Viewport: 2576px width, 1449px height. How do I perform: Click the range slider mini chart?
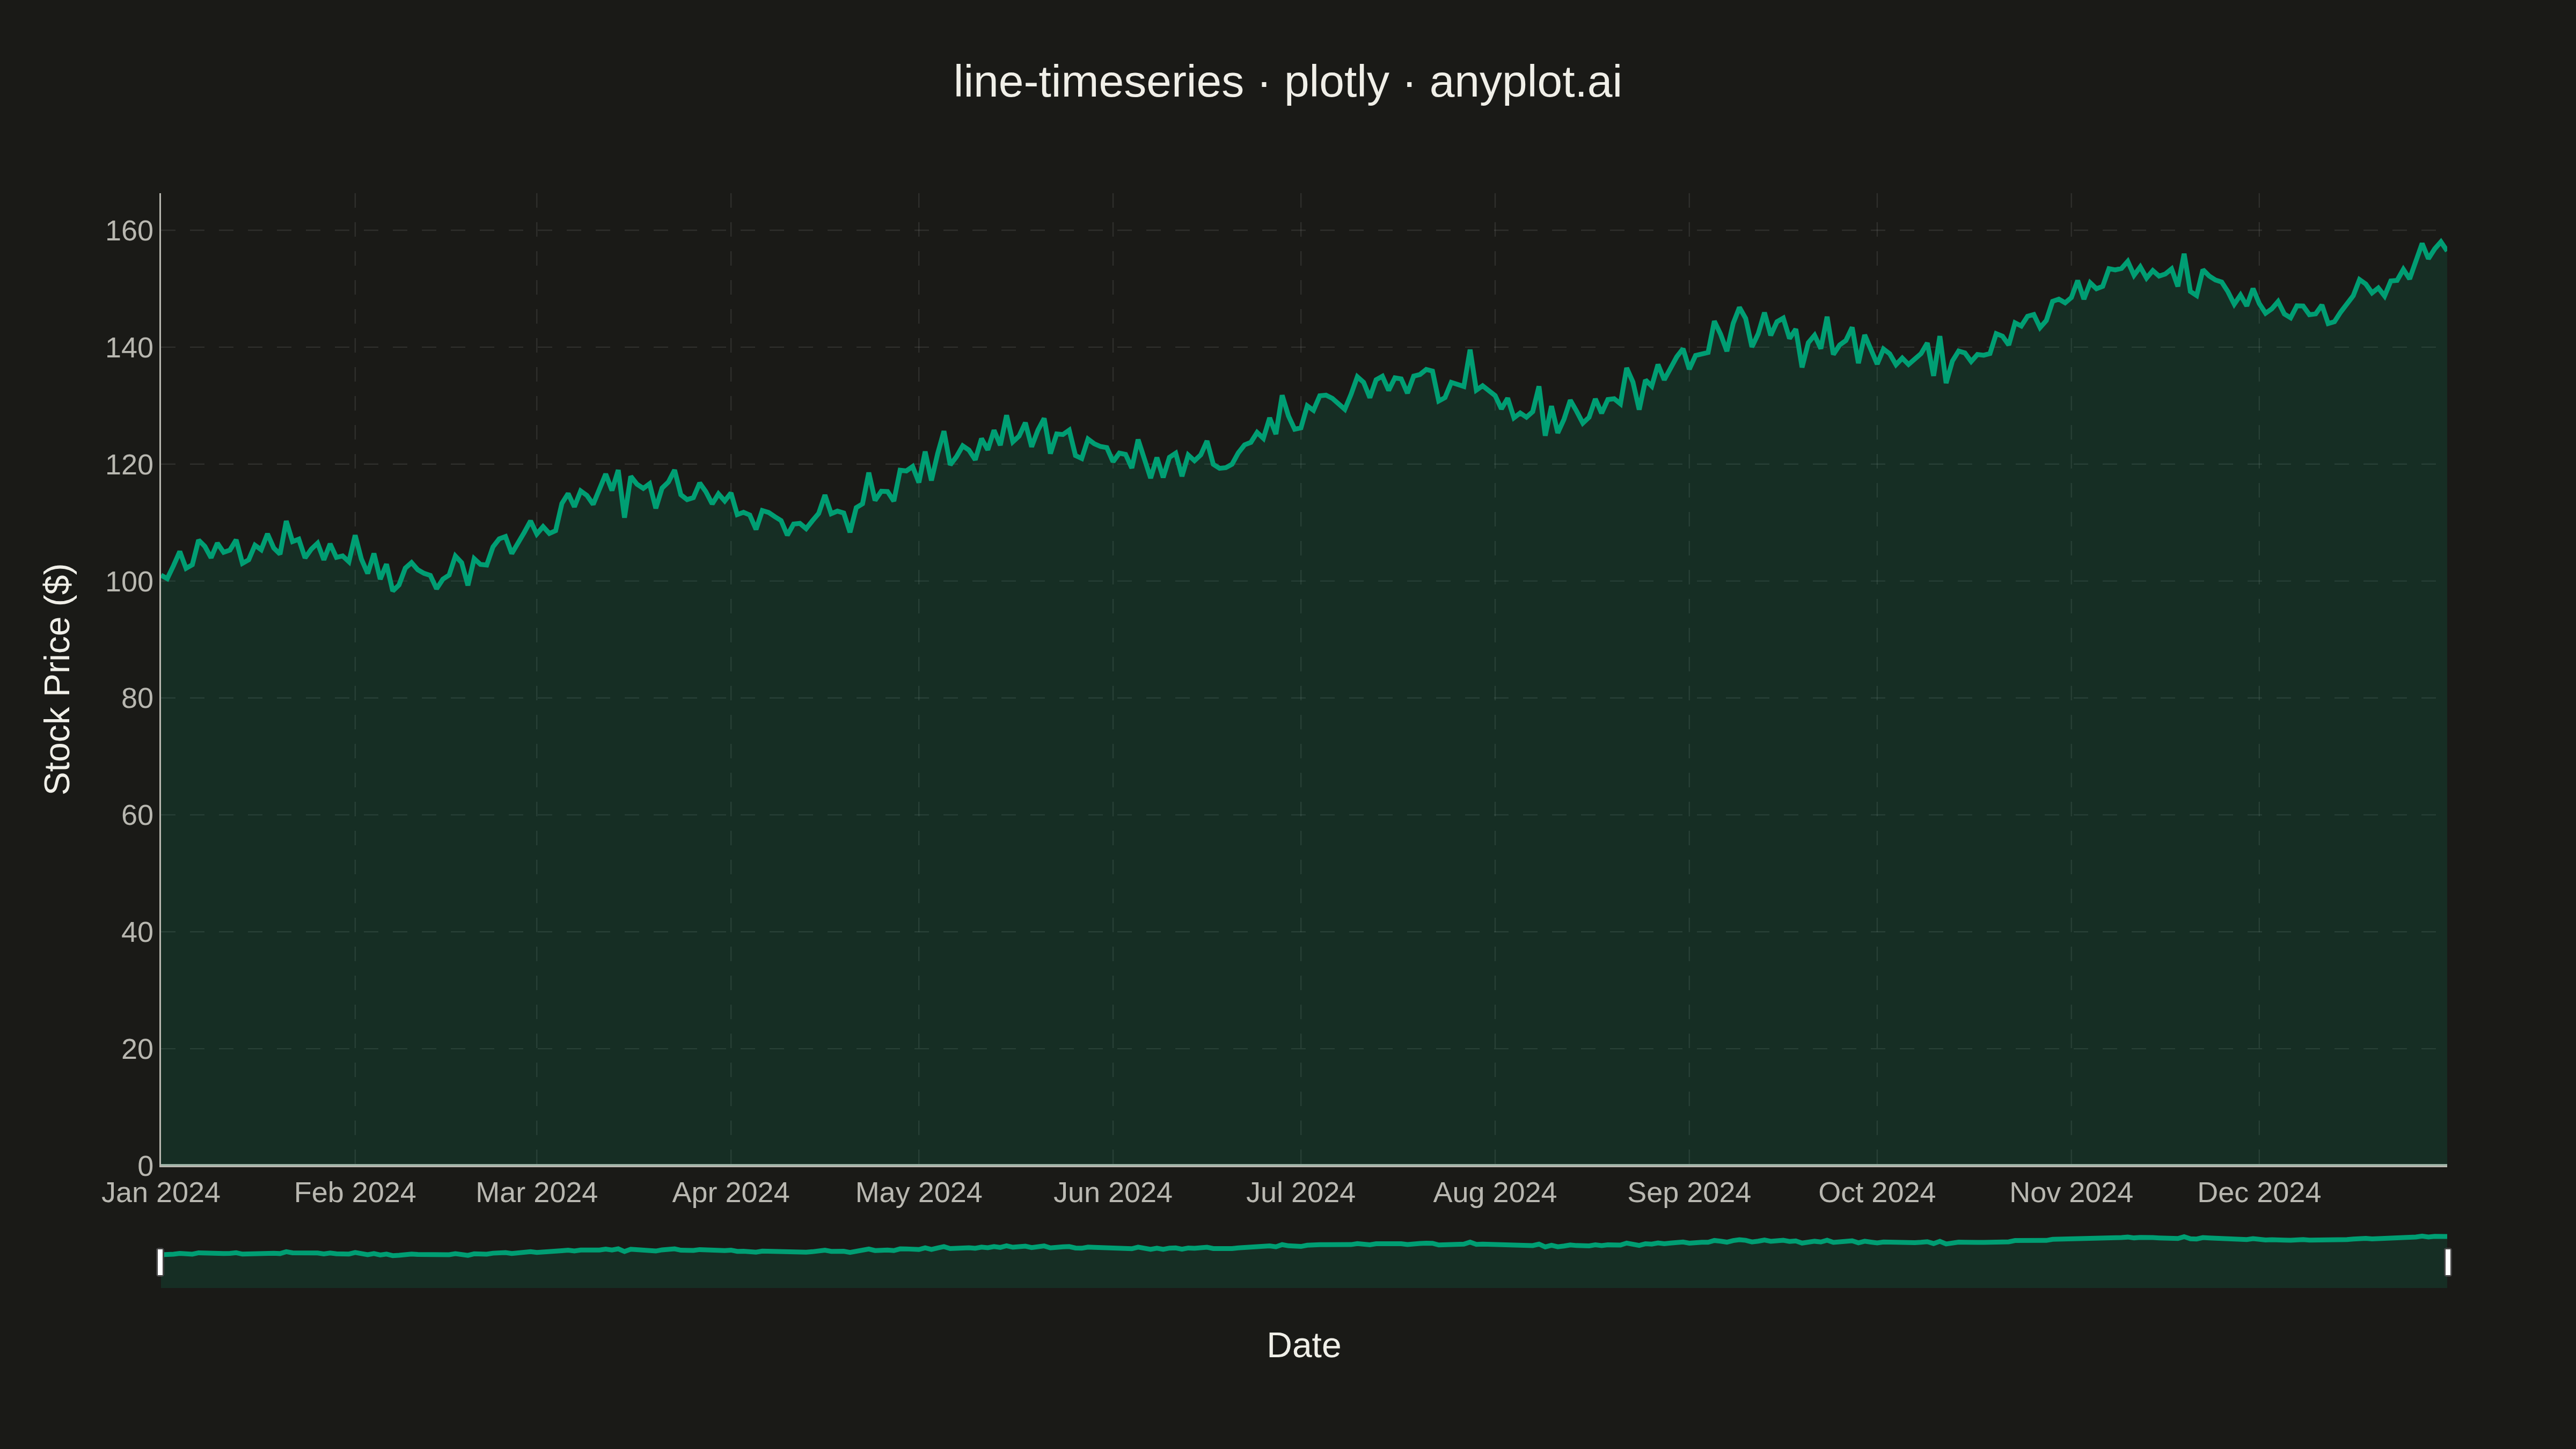pos(1304,1261)
